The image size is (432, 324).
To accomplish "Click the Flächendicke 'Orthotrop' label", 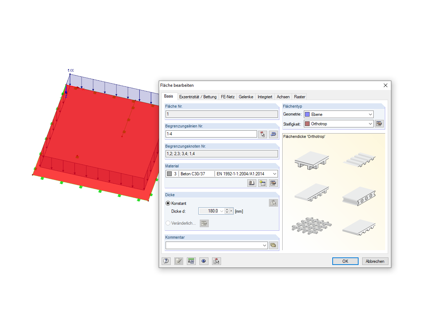I will pyautogui.click(x=304, y=137).
